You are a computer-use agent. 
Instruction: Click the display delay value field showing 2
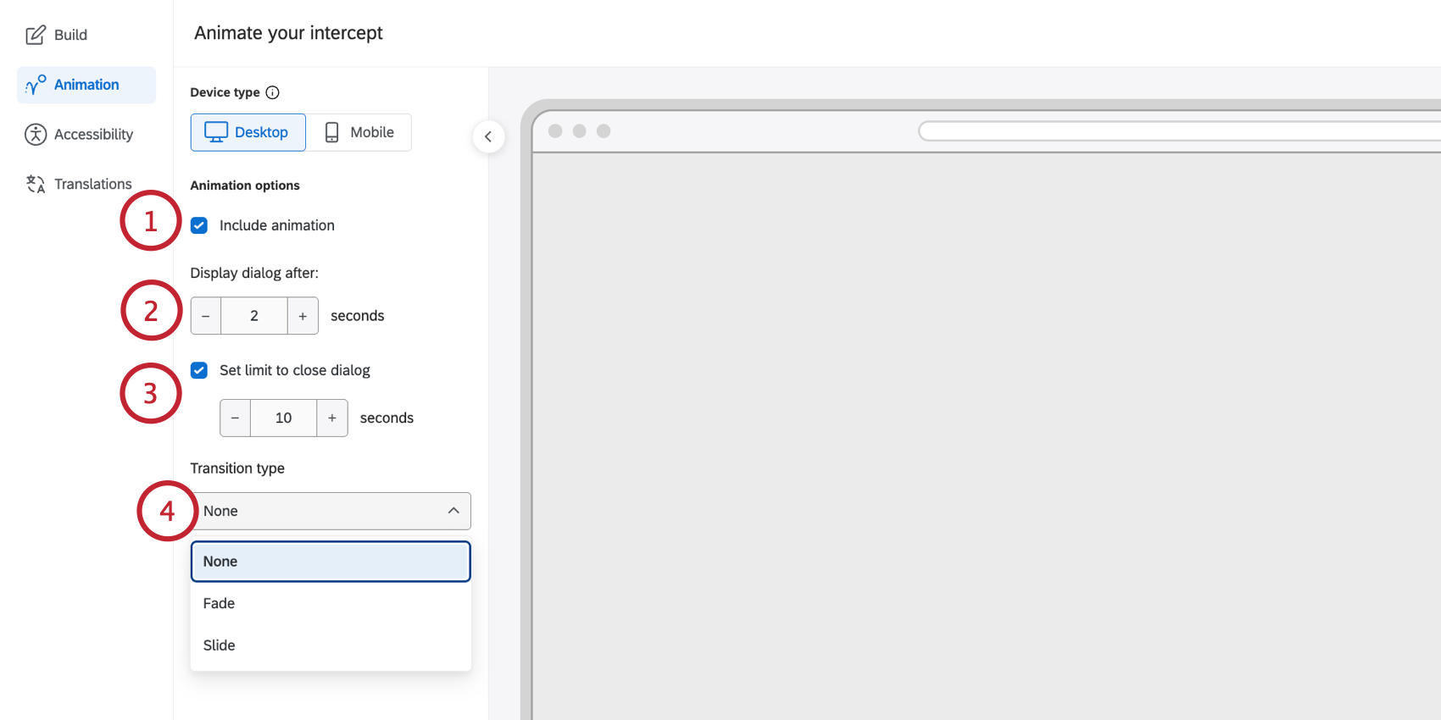pyautogui.click(x=254, y=316)
